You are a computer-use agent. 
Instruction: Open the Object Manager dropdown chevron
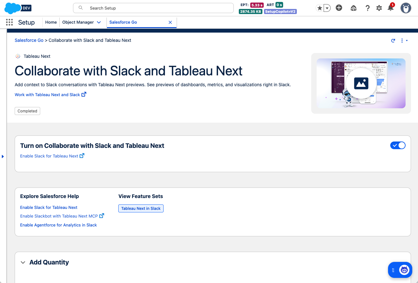99,22
